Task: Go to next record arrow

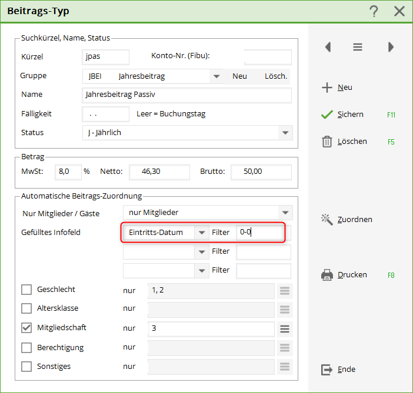Action: tap(391, 47)
